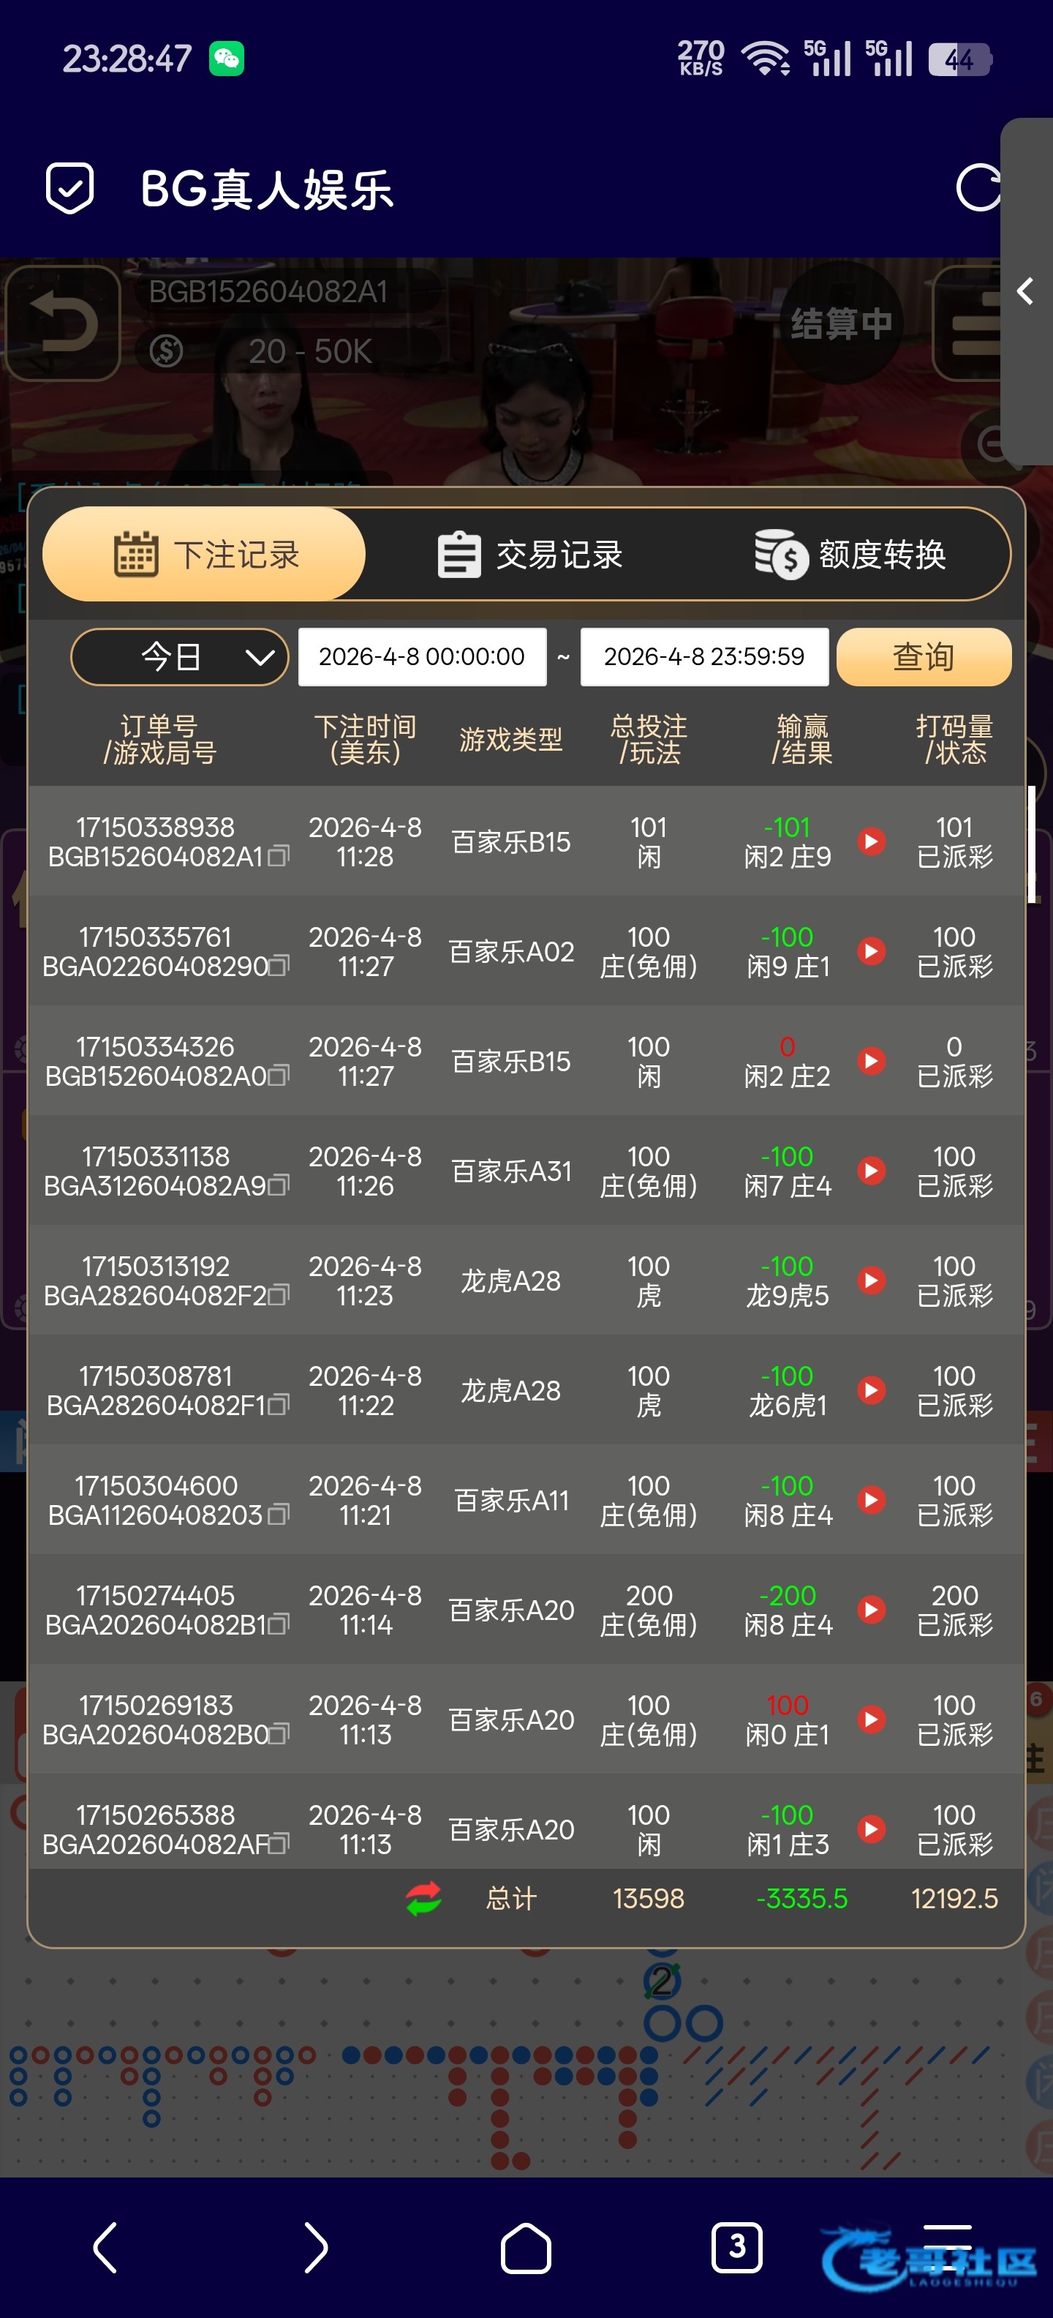Play replay for order 17150269183
The height and width of the screenshot is (2318, 1053).
coord(870,1719)
